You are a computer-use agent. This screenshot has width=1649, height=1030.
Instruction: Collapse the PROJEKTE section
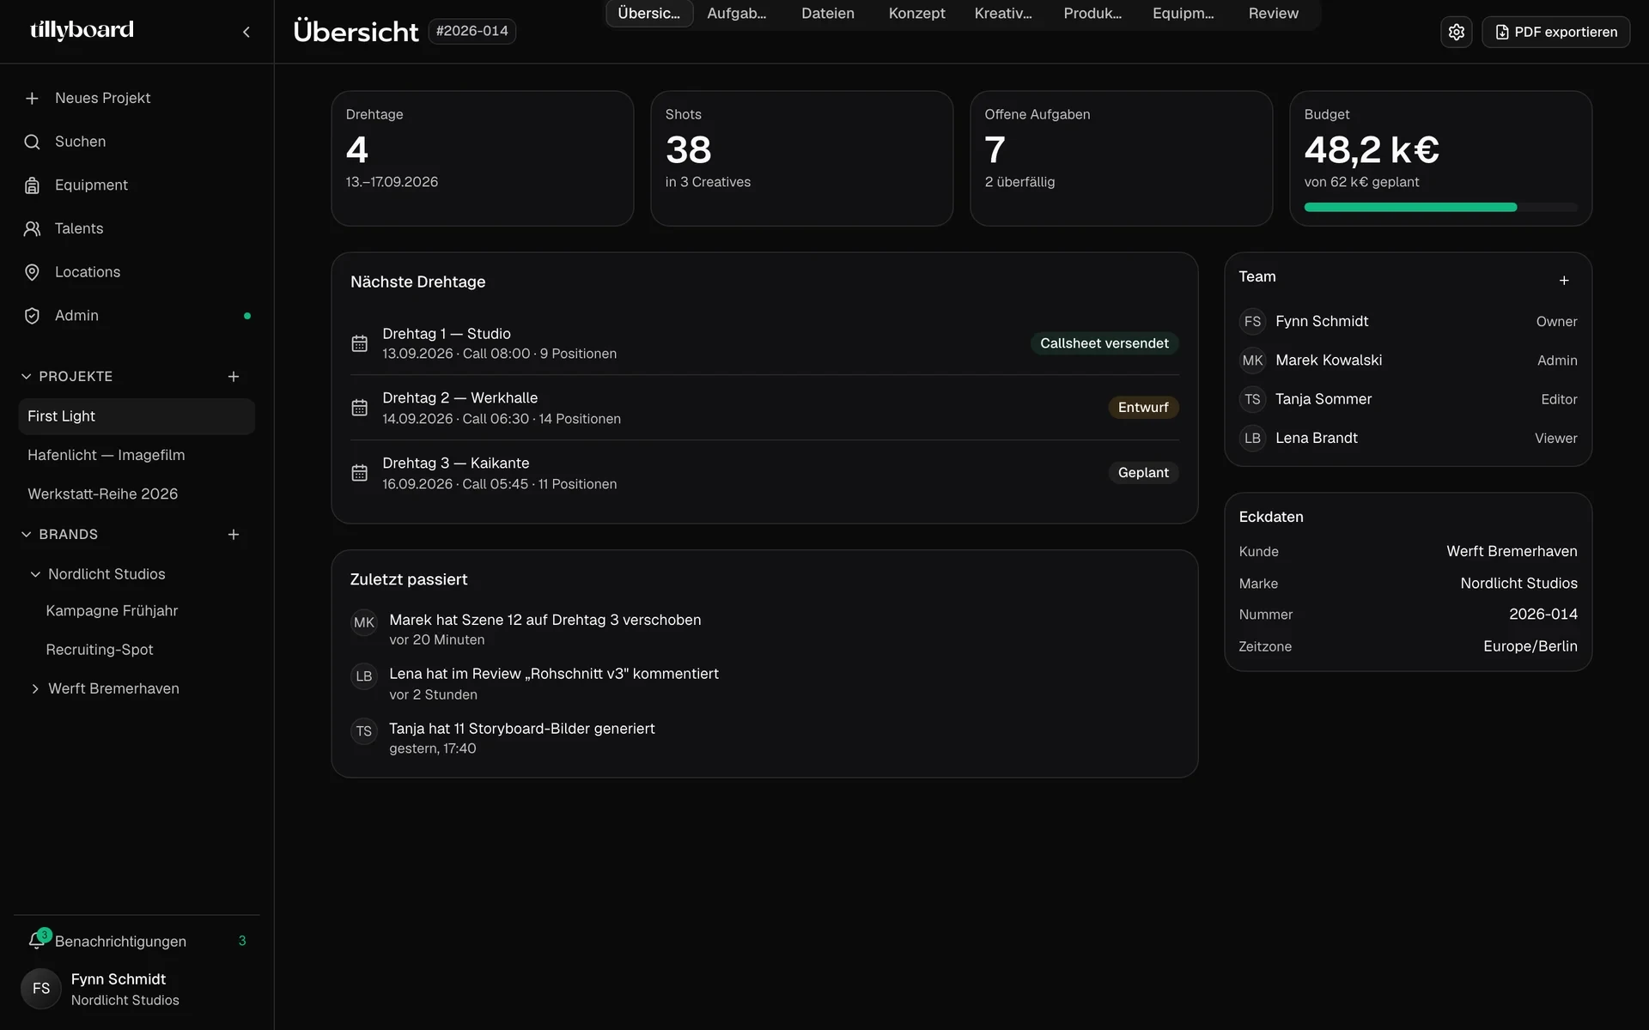(x=27, y=377)
